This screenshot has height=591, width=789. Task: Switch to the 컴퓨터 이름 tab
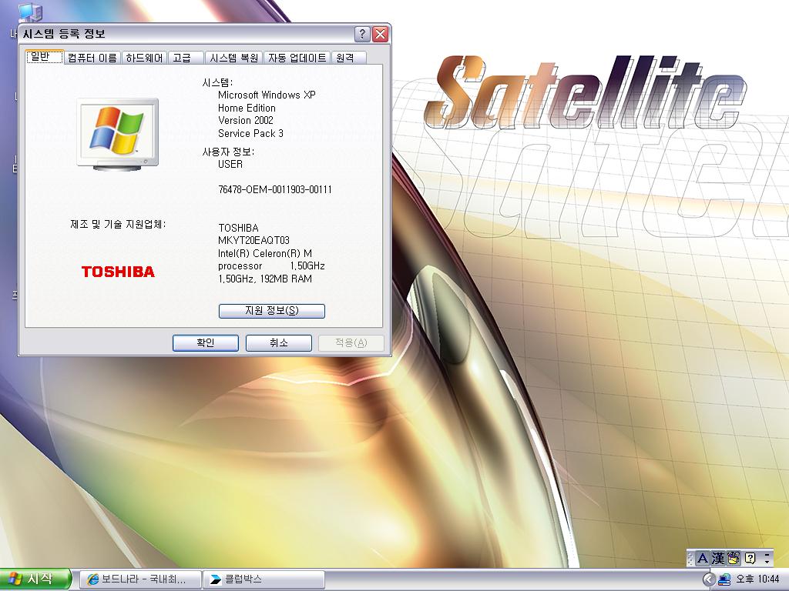click(x=92, y=58)
